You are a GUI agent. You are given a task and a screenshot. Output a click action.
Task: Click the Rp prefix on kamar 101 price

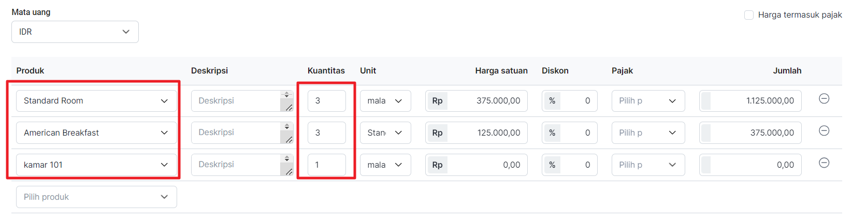point(437,165)
